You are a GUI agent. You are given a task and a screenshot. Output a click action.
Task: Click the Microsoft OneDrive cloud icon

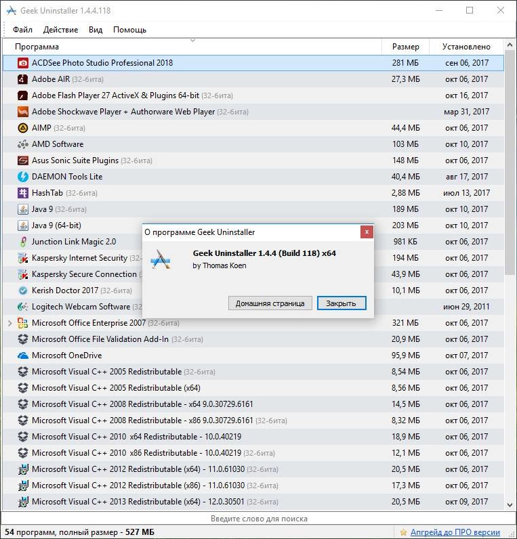pos(23,355)
